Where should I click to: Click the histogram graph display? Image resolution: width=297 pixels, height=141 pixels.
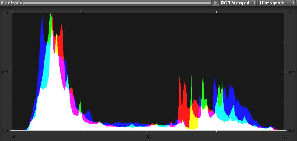(148, 72)
